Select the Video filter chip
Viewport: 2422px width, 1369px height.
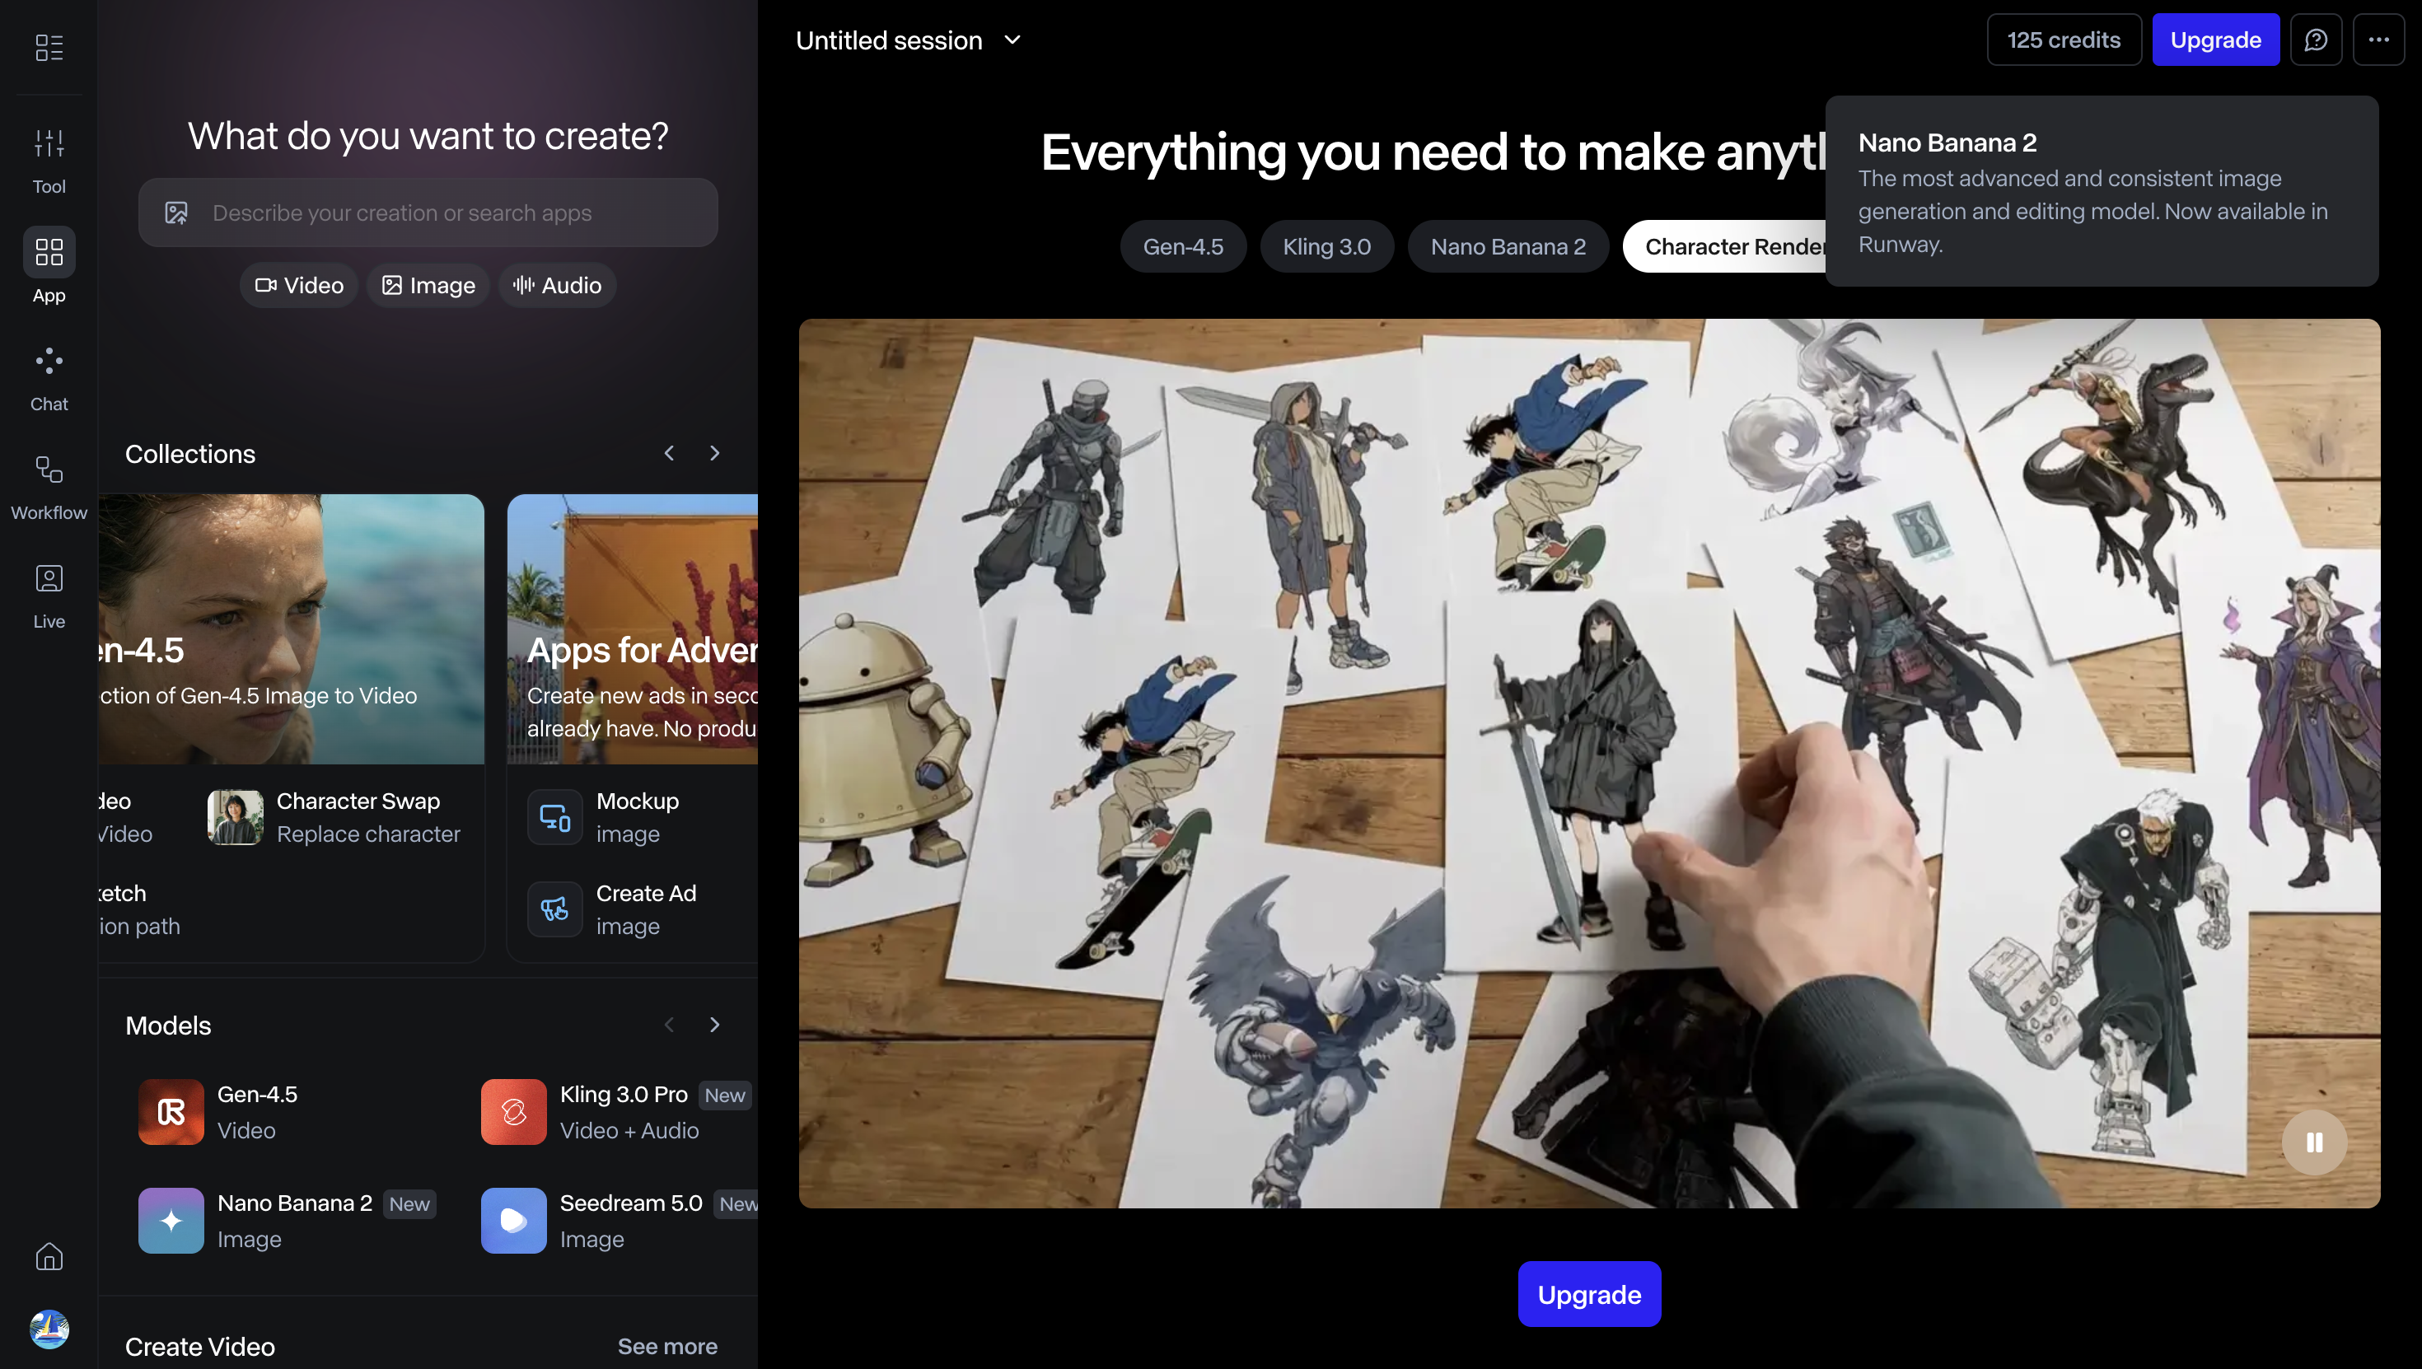pyautogui.click(x=299, y=285)
